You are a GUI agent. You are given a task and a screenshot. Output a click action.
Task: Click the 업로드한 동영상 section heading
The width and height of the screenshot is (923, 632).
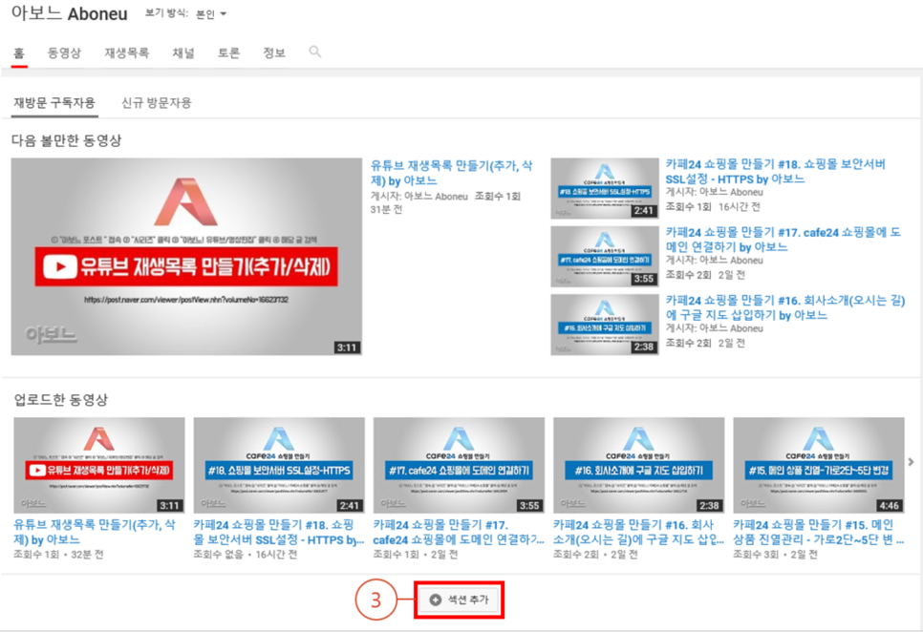coord(60,400)
